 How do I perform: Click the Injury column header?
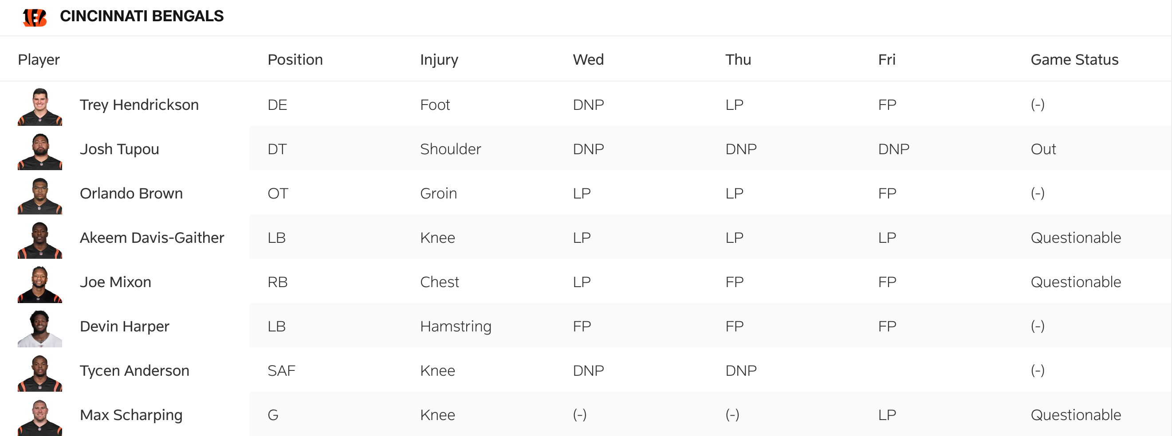click(439, 59)
